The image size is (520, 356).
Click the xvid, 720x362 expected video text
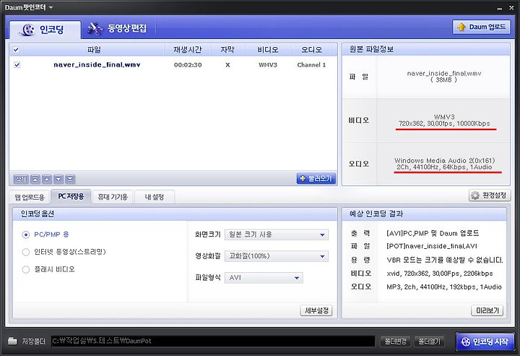439,274
